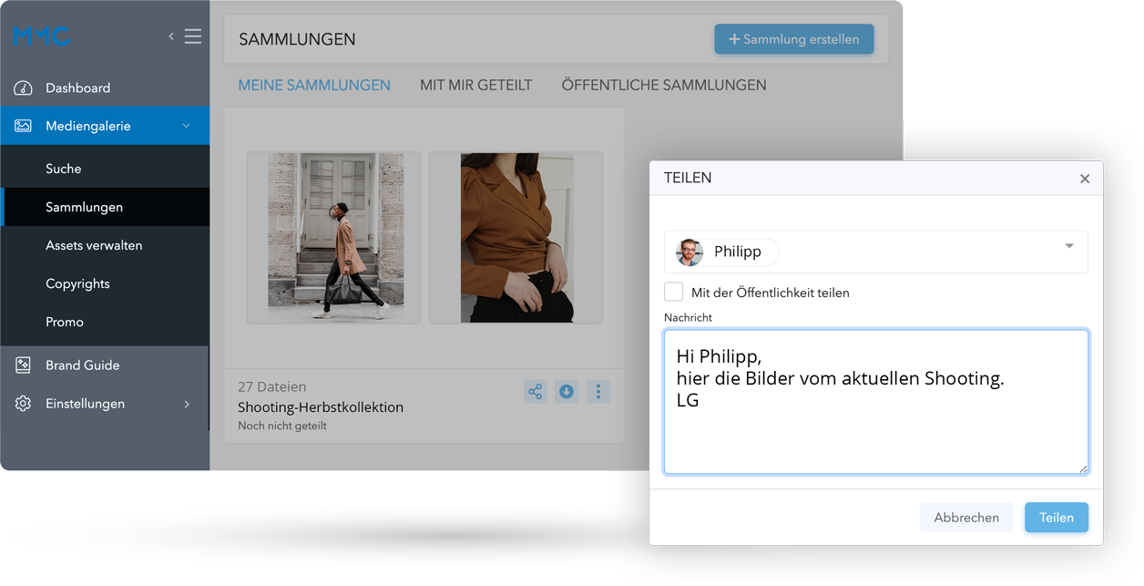The height and width of the screenshot is (586, 1144).
Task: Open the ÖFFENTLICHE SAMMLUNGEN tab
Action: (663, 84)
